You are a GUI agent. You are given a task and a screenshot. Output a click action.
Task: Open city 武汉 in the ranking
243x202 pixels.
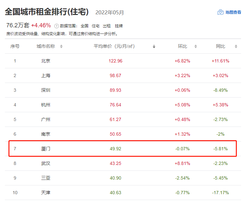(46, 163)
